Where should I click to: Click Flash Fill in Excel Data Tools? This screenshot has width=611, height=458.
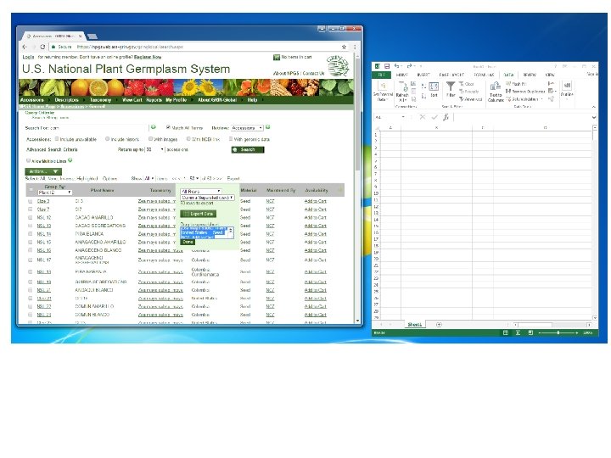(516, 84)
